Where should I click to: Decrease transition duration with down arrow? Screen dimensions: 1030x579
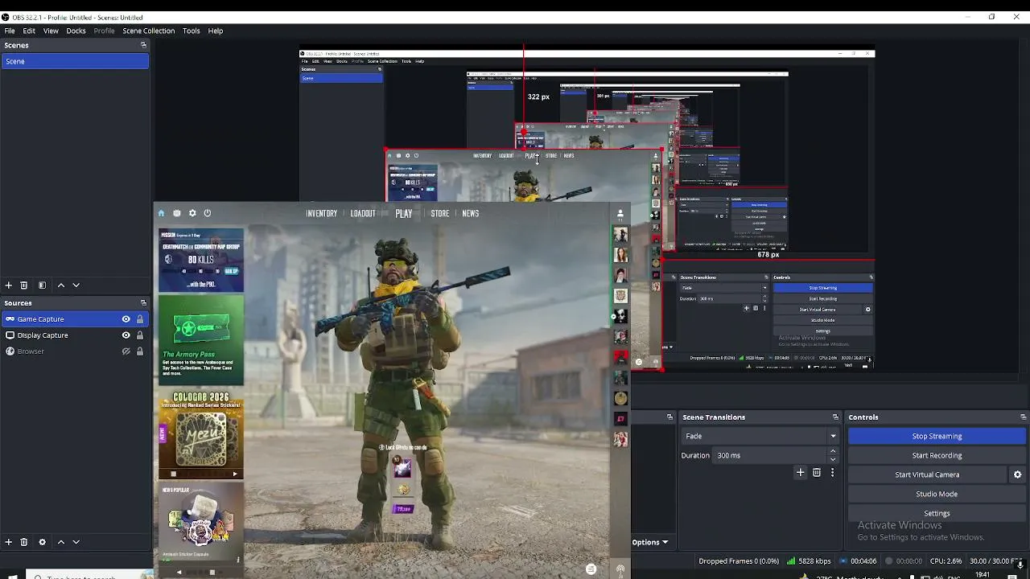[833, 459]
